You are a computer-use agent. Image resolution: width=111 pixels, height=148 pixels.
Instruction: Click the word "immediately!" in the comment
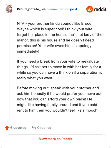[x=28, y=51]
